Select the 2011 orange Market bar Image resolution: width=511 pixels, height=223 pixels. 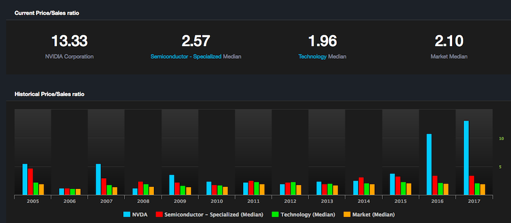point(262,189)
